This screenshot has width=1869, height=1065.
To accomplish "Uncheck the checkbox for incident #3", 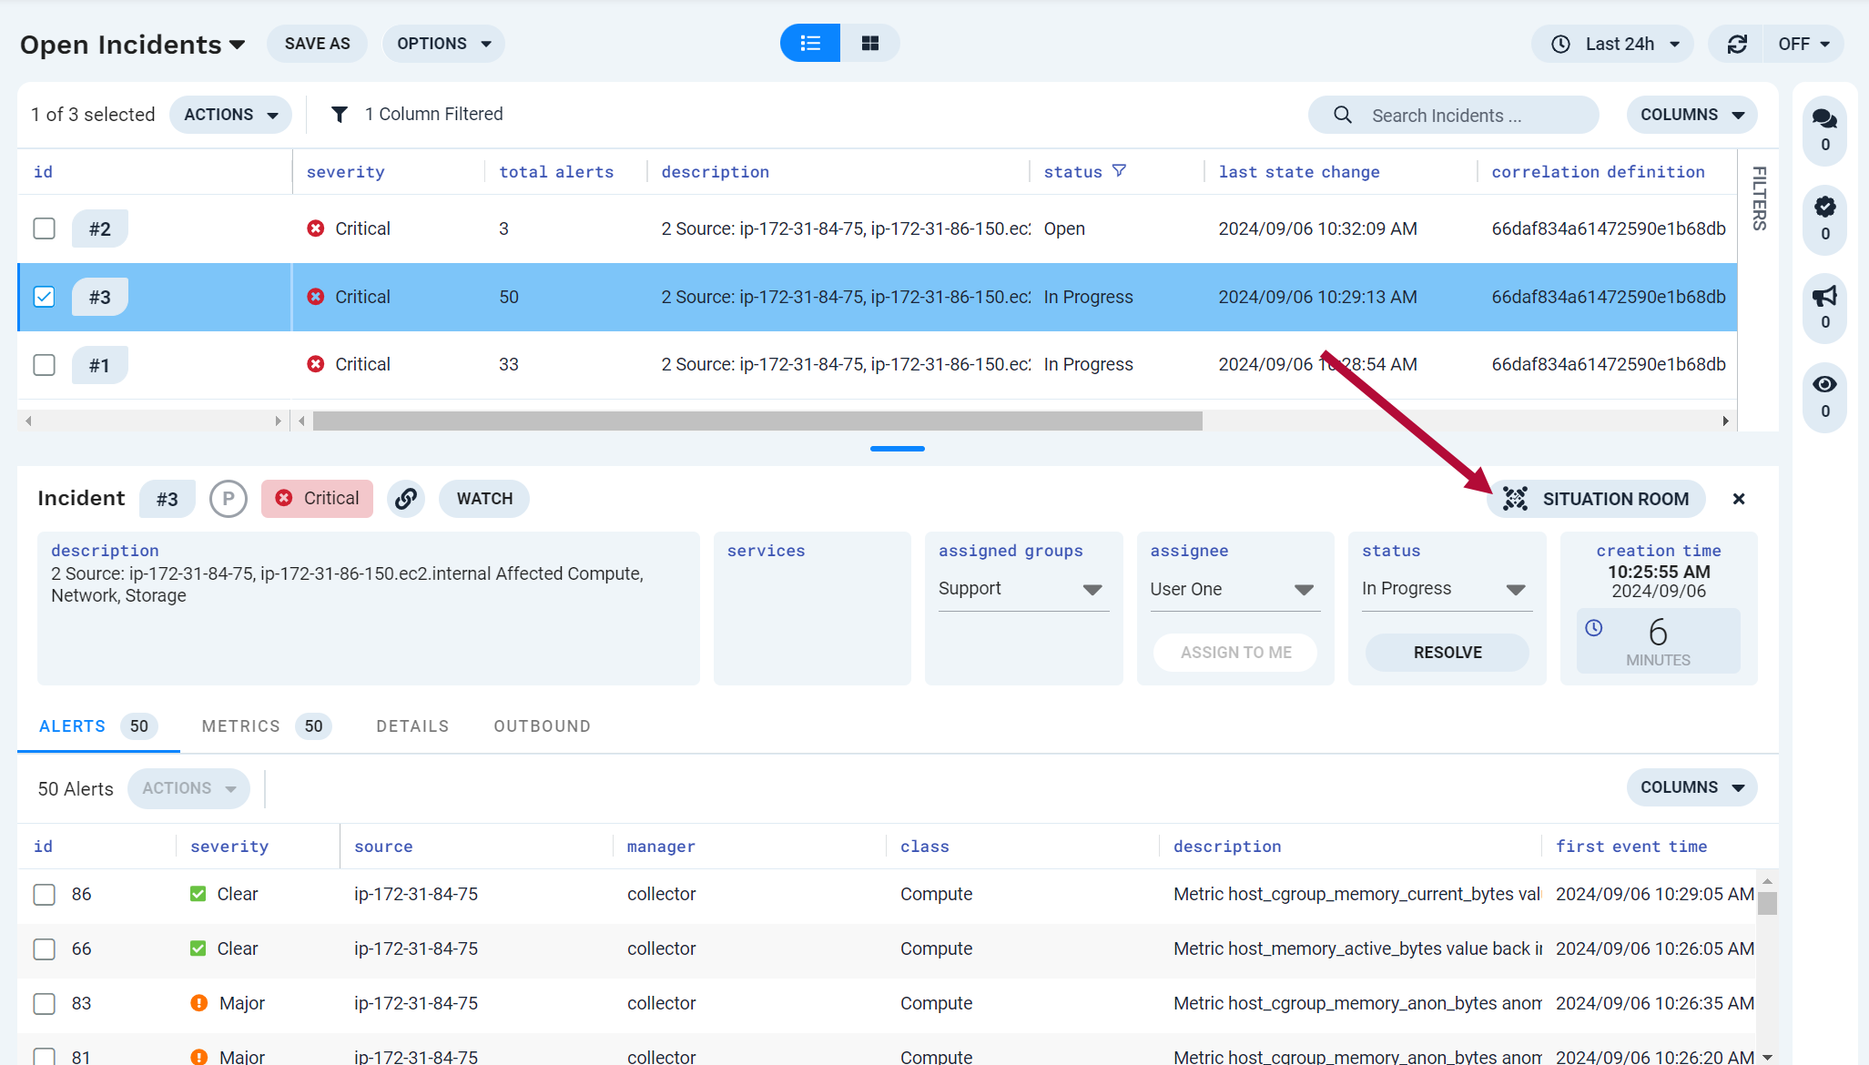I will (x=44, y=297).
